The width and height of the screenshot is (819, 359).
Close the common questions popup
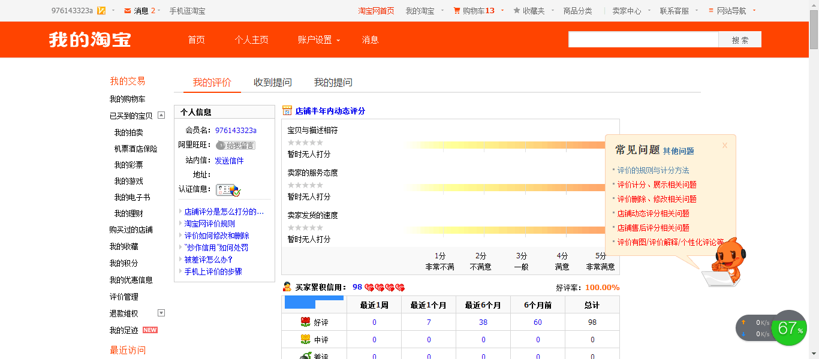click(724, 145)
